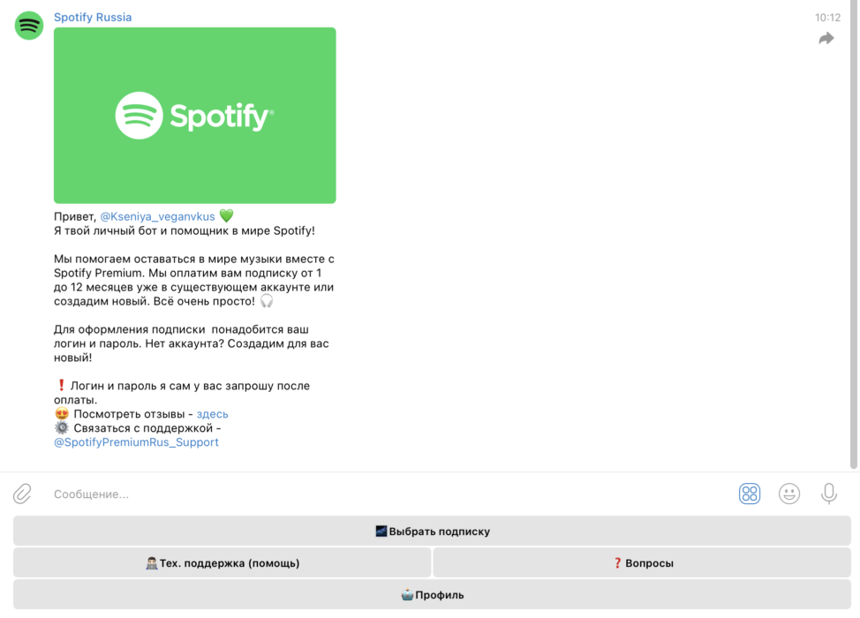Open the Spotify Russia round avatar
Viewport: 860px width, 618px height.
pyautogui.click(x=29, y=26)
